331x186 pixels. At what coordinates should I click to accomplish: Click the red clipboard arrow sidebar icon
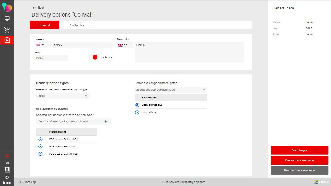click(x=7, y=40)
